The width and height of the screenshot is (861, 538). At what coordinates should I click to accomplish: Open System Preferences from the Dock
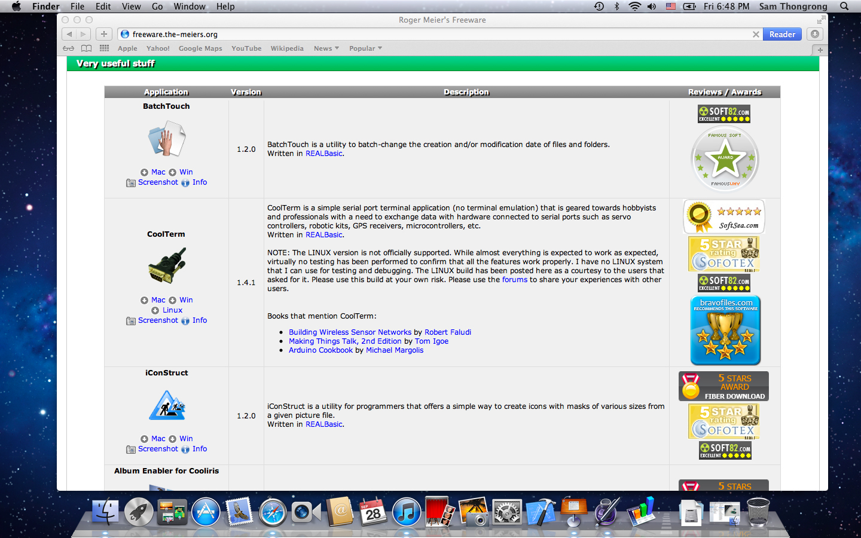pyautogui.click(x=507, y=513)
